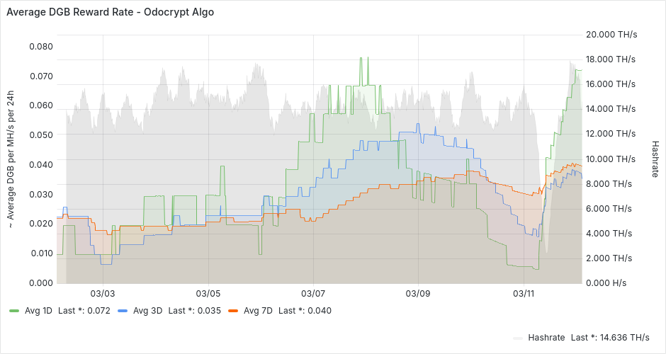Click the blue Avg 3D legend color swatch
This screenshot has width=666, height=354.
tap(122, 311)
